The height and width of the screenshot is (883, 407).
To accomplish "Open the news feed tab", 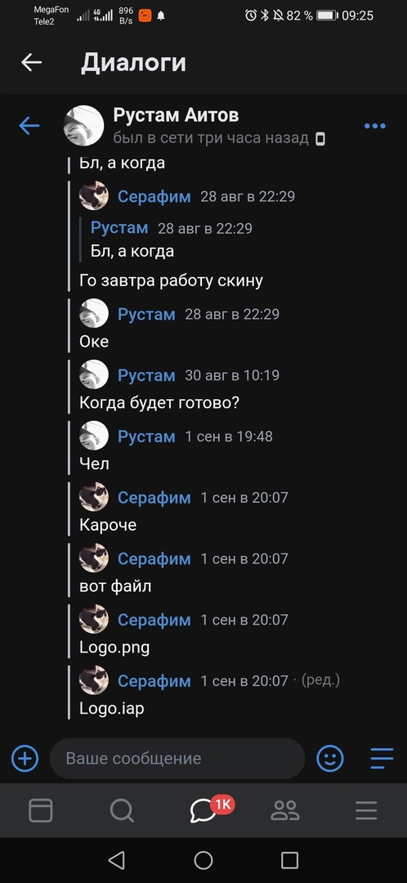I will [41, 811].
